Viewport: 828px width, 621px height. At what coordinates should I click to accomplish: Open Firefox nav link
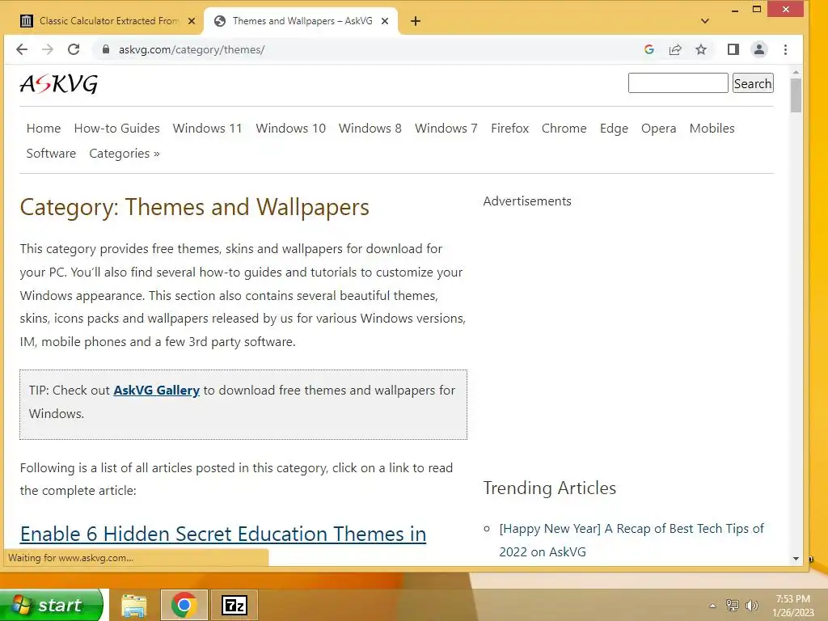coord(509,129)
